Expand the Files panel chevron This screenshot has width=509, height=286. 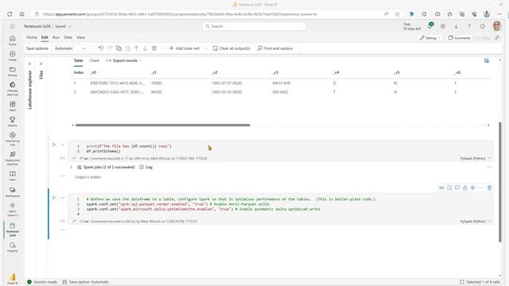click(x=41, y=64)
